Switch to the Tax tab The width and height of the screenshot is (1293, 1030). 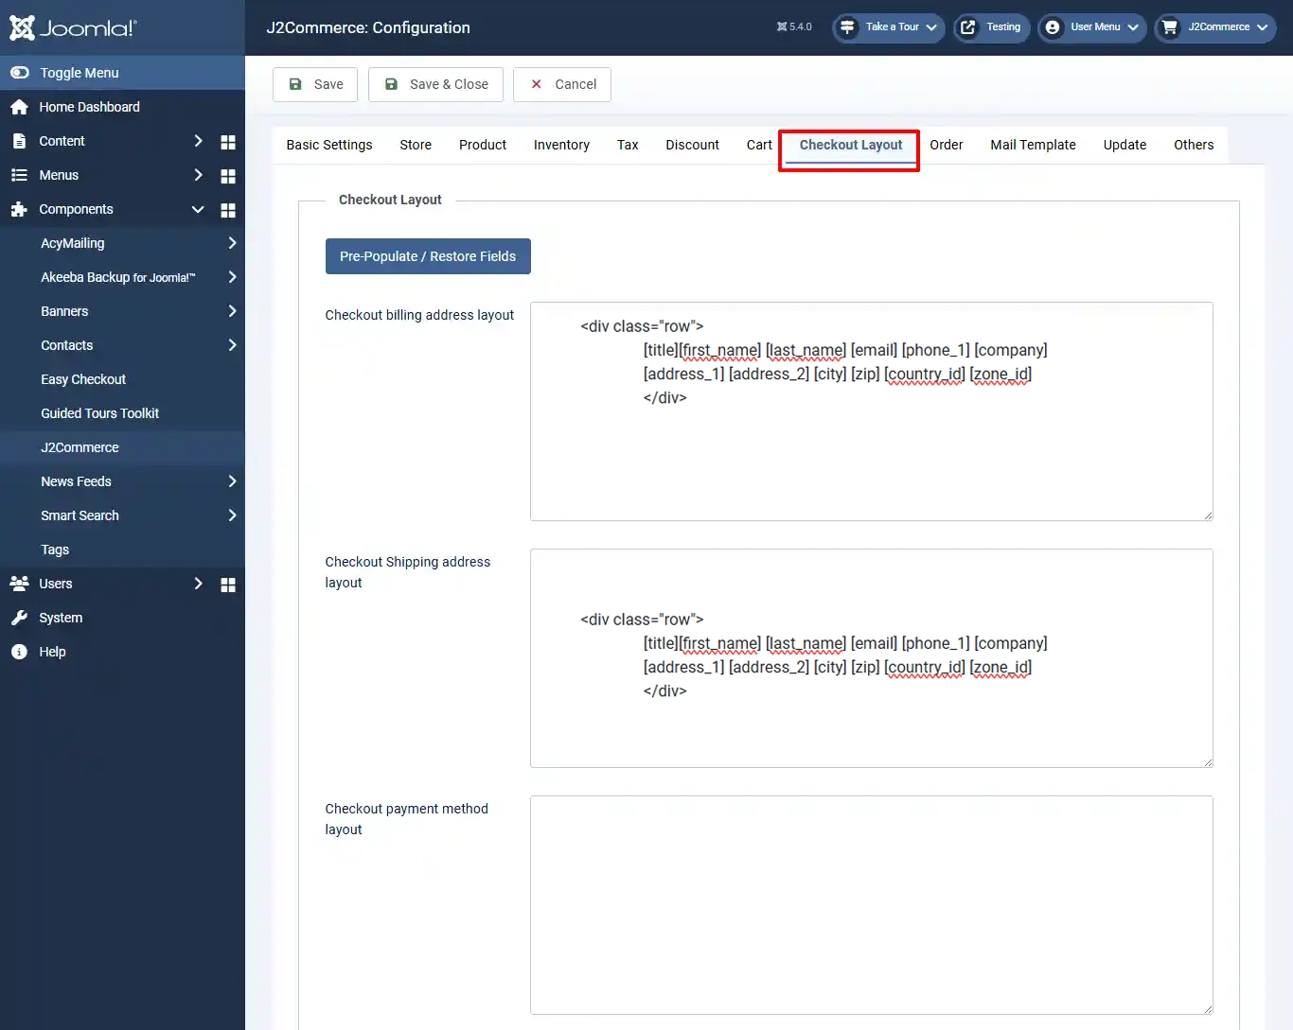click(x=628, y=145)
